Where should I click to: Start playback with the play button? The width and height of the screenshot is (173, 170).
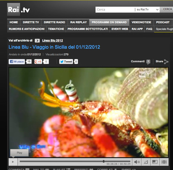(x=13, y=162)
